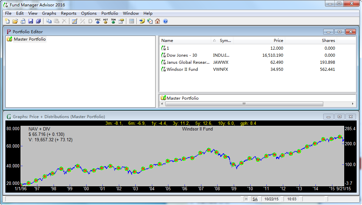Viewport: 362px width, 205px height.
Task: Open the Graphs menu
Action: (49, 13)
